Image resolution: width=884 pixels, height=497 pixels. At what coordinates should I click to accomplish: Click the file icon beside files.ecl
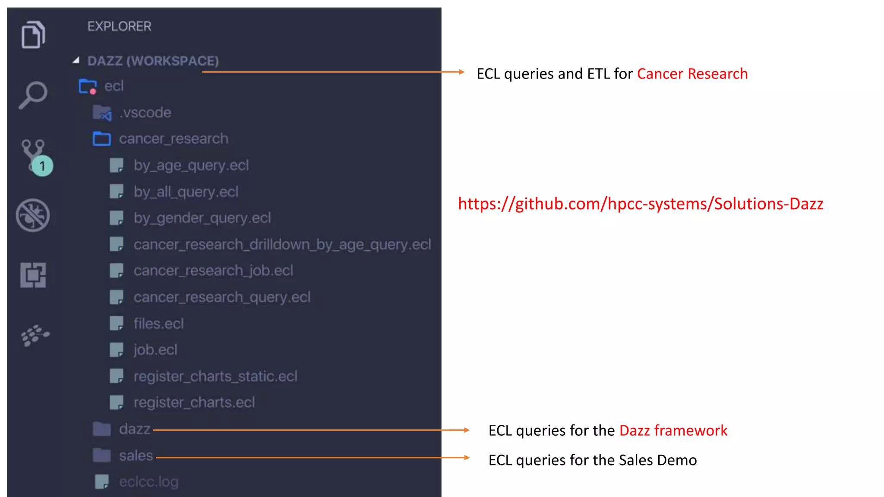click(x=117, y=323)
